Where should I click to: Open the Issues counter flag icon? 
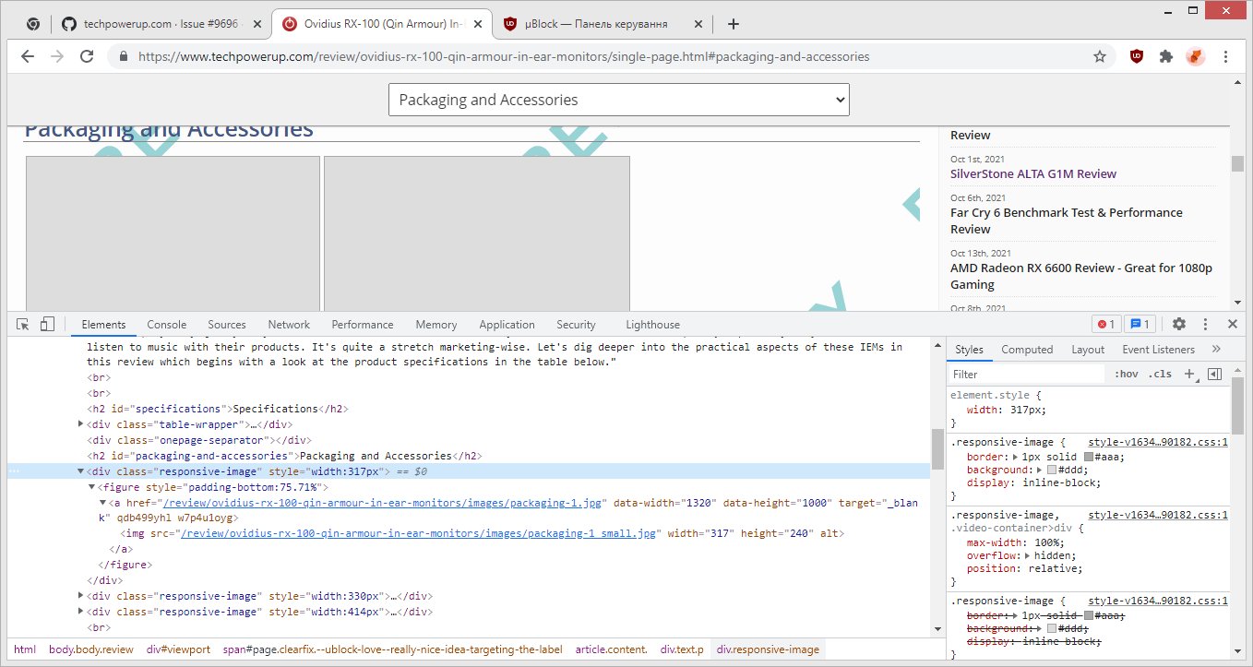click(1140, 324)
